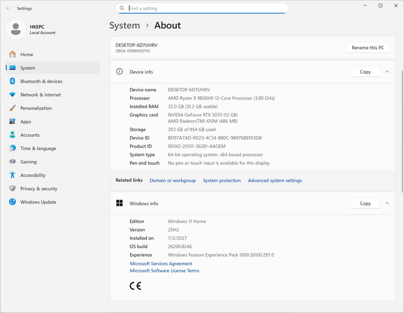Viewport: 404px width, 313px height.
Task: Open Microsoft Software License Terms link
Action: [164, 271]
